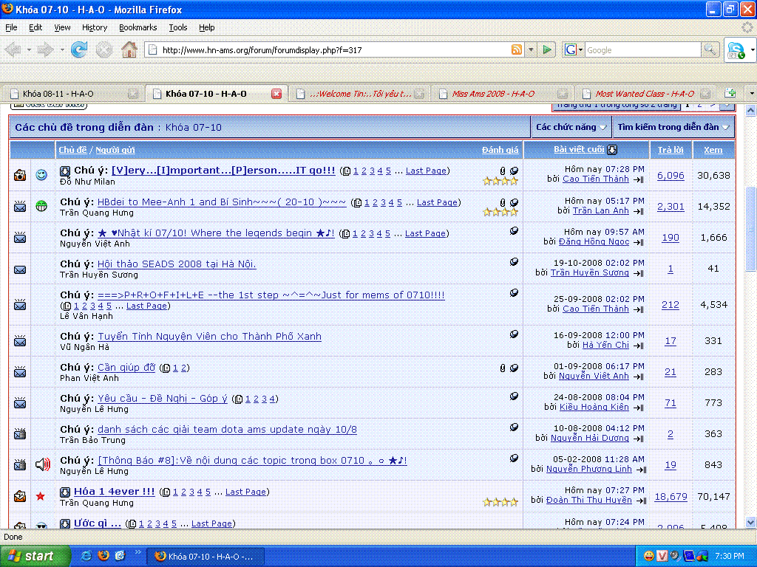Close the Khóa 07-10 tab

(x=276, y=94)
